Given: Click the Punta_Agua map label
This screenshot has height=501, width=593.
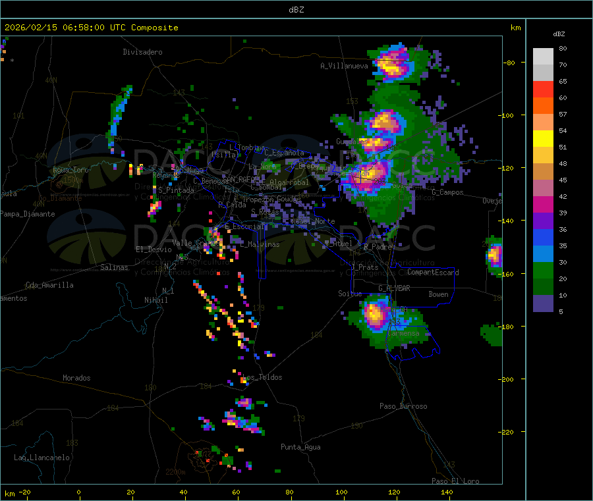Looking at the screenshot, I should 300,447.
